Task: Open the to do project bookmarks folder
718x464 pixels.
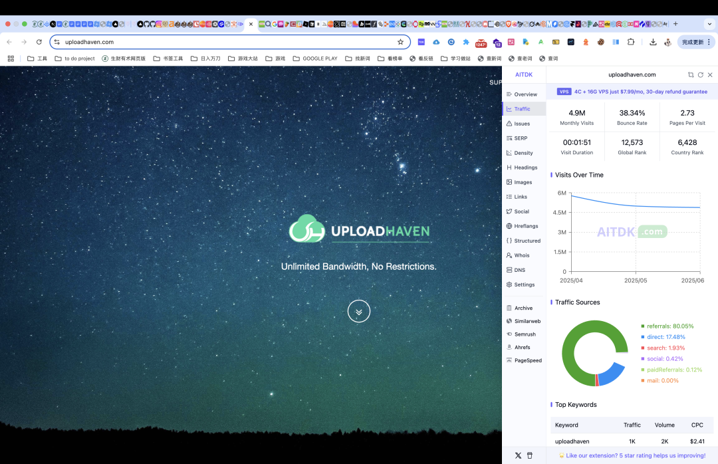Action: coord(74,58)
